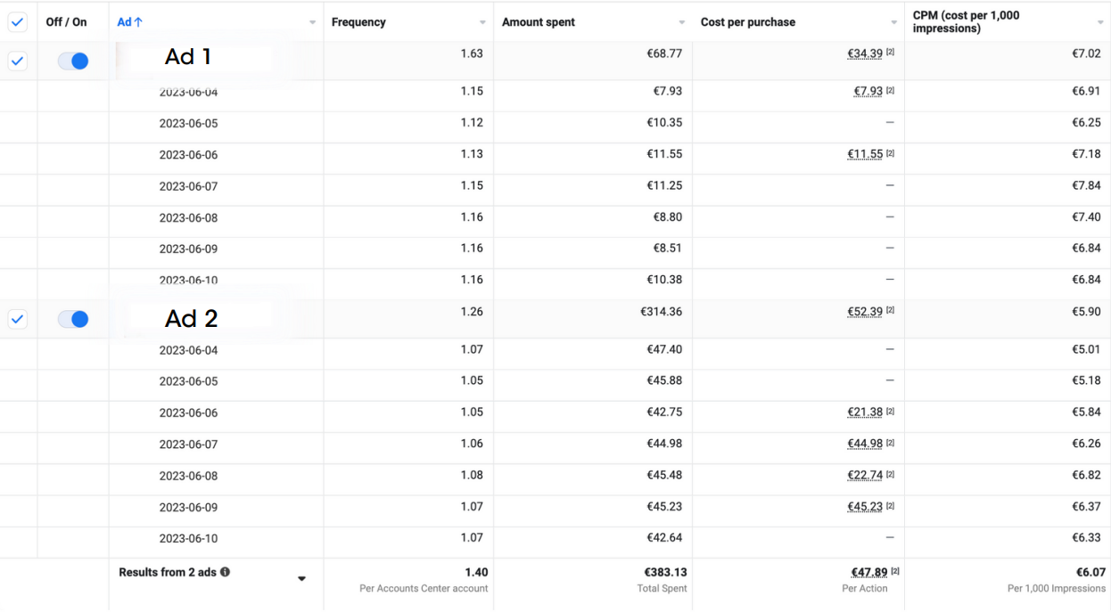Screen dimensions: 1111x612
Task: Toggle the select-all checkbox in header
Action: point(18,22)
